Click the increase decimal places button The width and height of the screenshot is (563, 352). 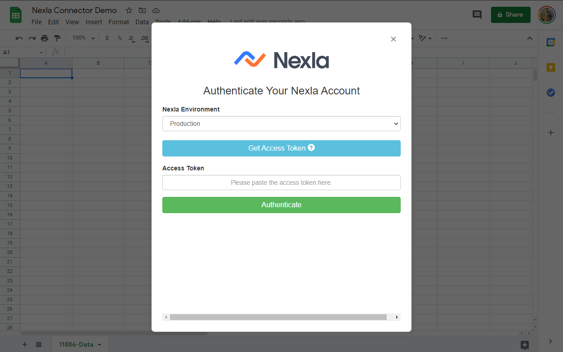click(144, 38)
